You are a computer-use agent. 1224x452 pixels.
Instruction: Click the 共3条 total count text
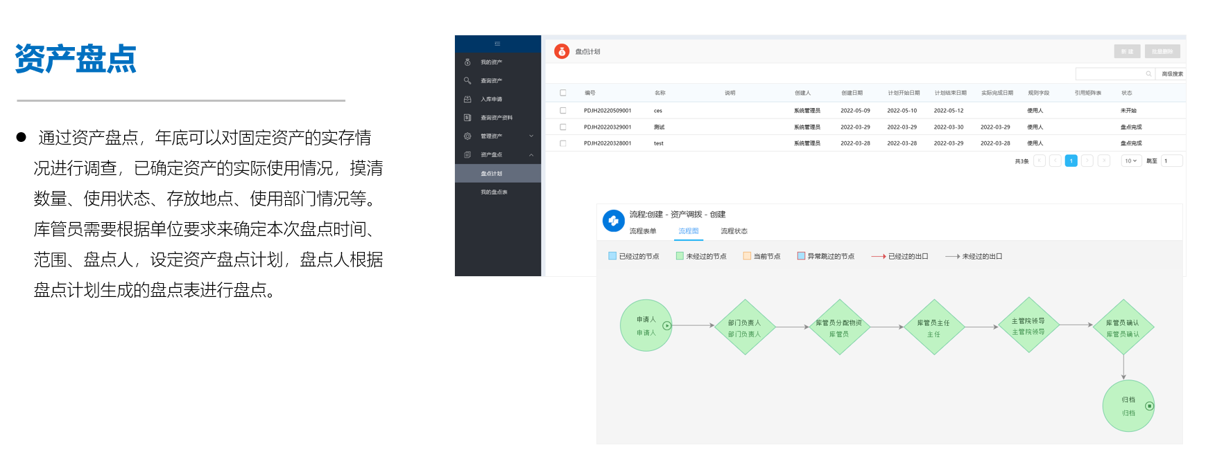(x=1022, y=161)
